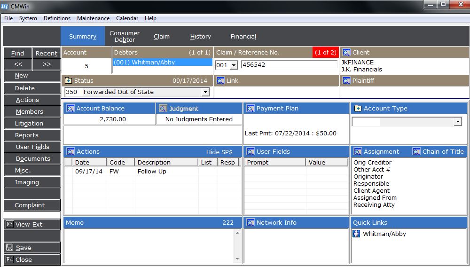Open Account Balance detail icon
Image resolution: width=470 pixels, height=267 pixels.
click(x=70, y=109)
